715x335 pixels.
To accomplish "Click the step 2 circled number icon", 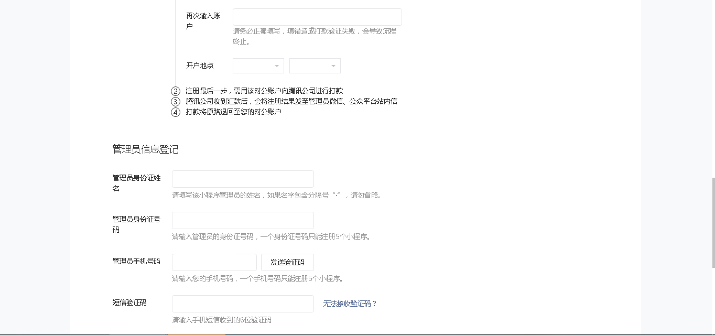I will pyautogui.click(x=176, y=91).
